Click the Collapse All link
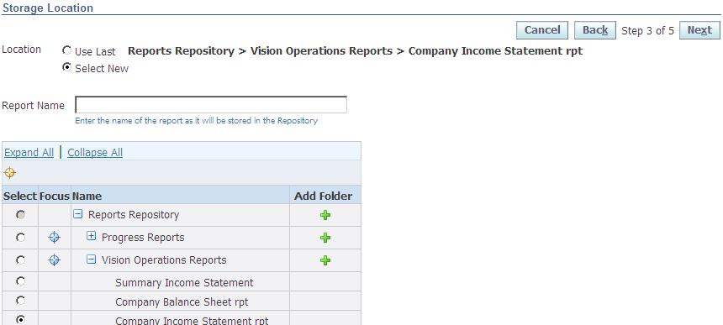723x325 pixels. (95, 152)
